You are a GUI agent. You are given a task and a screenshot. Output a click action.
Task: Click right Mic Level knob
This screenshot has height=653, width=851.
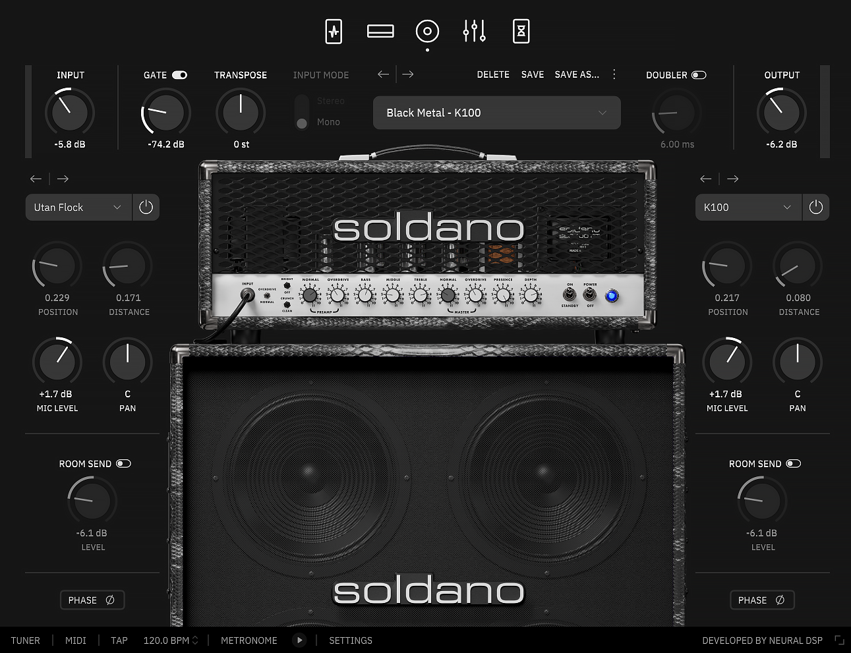(x=727, y=362)
